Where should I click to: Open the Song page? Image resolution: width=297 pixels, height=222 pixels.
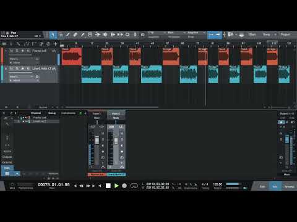pyautogui.click(x=266, y=35)
